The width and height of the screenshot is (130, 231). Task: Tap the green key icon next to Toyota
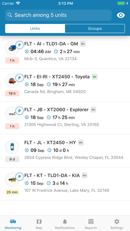95,77
